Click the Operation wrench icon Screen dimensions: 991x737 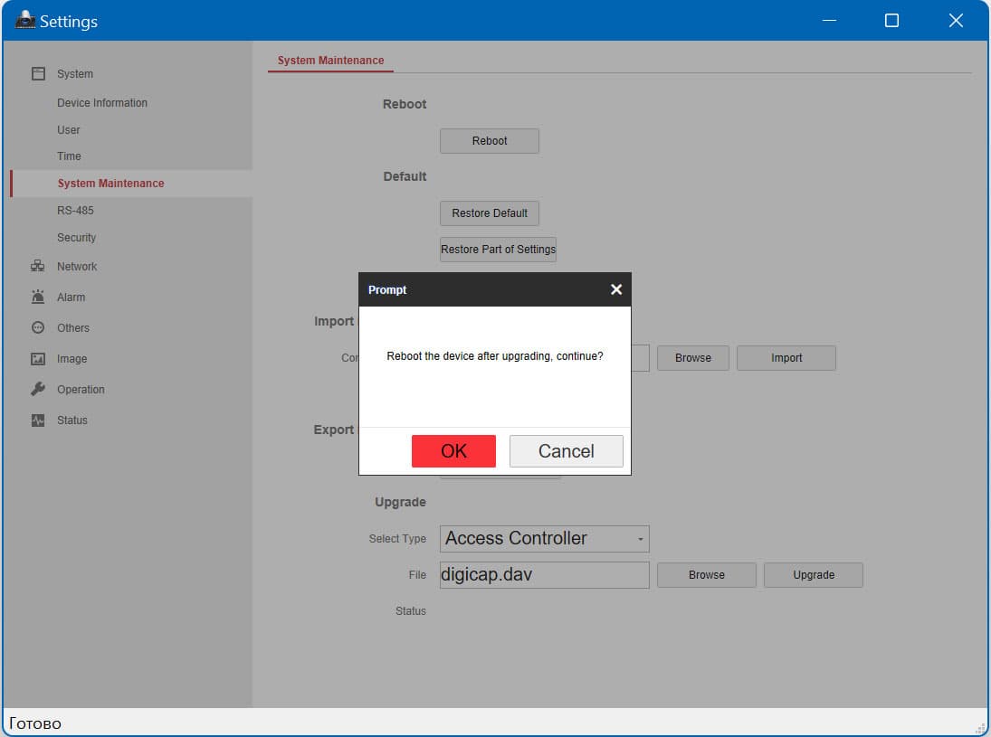(x=38, y=389)
